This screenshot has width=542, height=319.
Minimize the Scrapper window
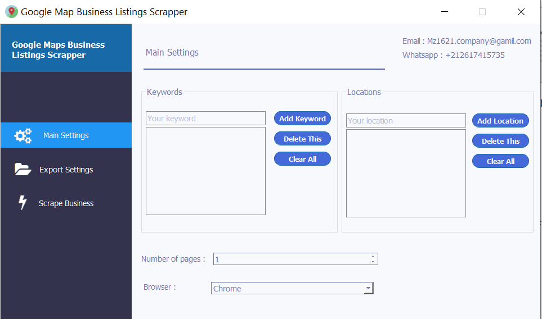tap(445, 12)
